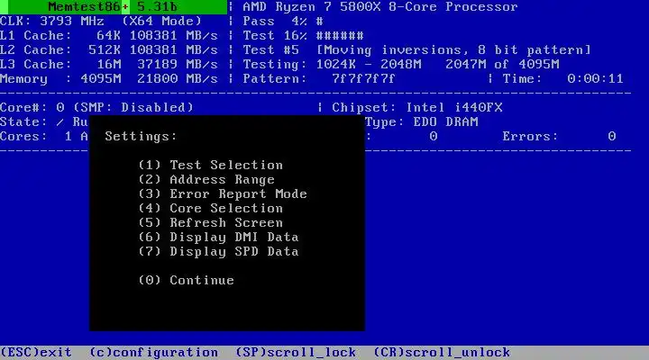The image size is (649, 360).
Task: Click the Settings: heading in the popup
Action: click(141, 137)
